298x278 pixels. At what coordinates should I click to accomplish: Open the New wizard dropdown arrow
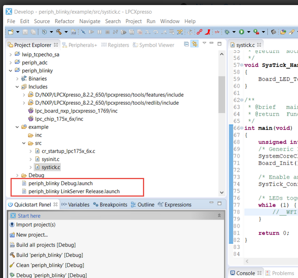18,32
